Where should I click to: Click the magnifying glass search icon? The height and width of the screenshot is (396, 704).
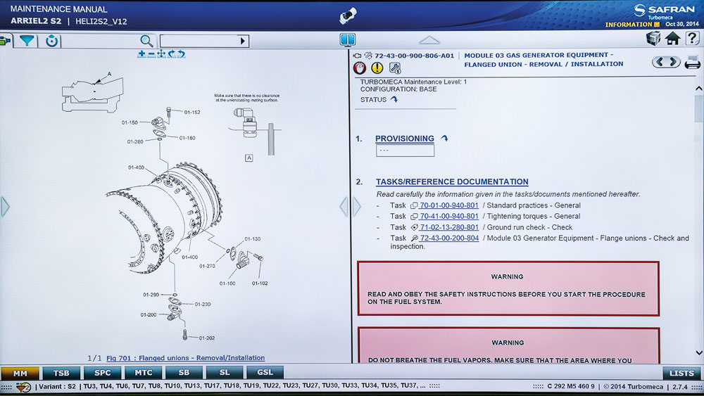click(x=146, y=41)
